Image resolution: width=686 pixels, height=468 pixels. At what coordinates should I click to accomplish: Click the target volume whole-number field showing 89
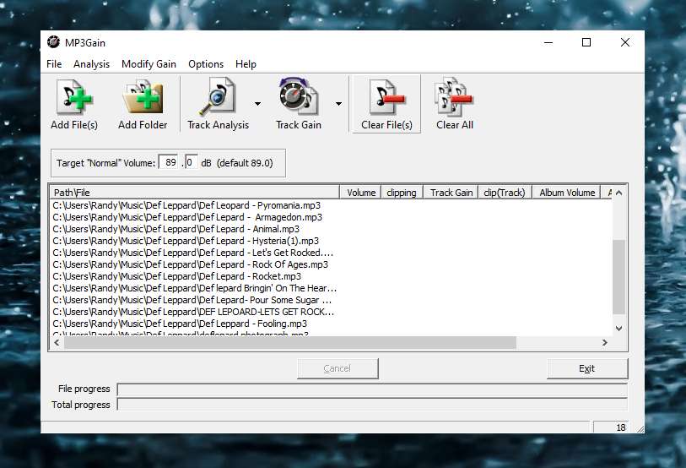point(168,162)
